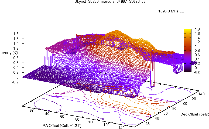Click the intensity color bar gradient
Screen dimensions: 209x129
pos(188,50)
